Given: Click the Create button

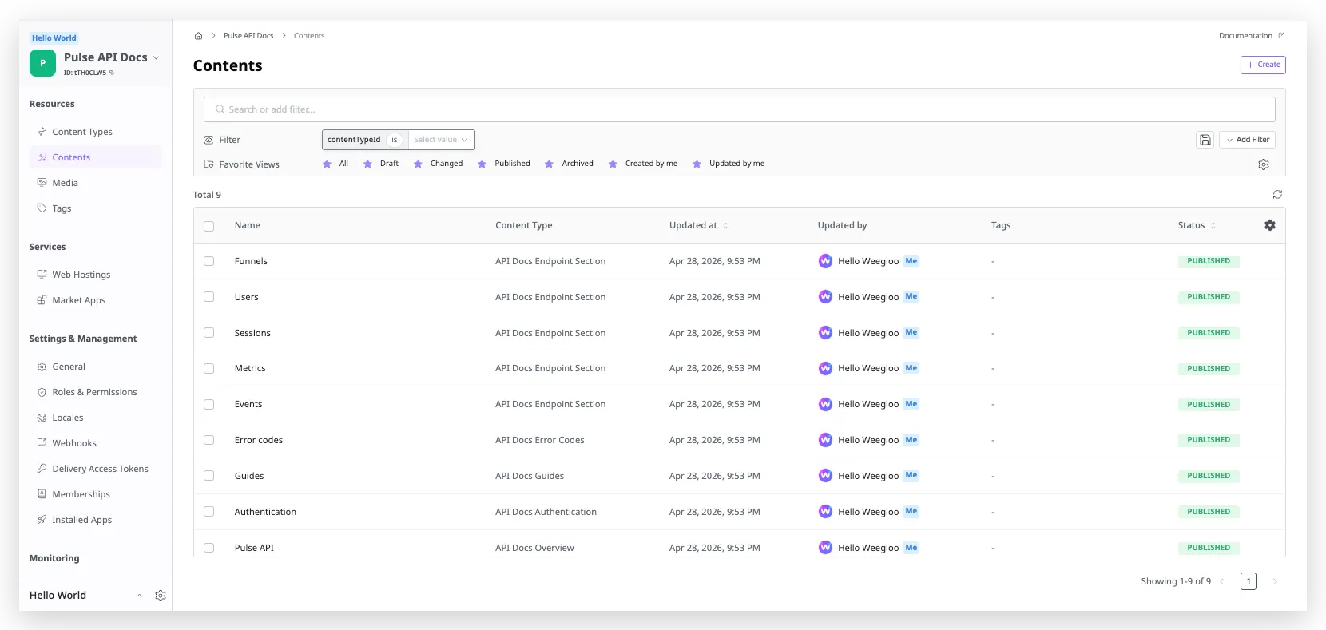Looking at the screenshot, I should click(1263, 65).
